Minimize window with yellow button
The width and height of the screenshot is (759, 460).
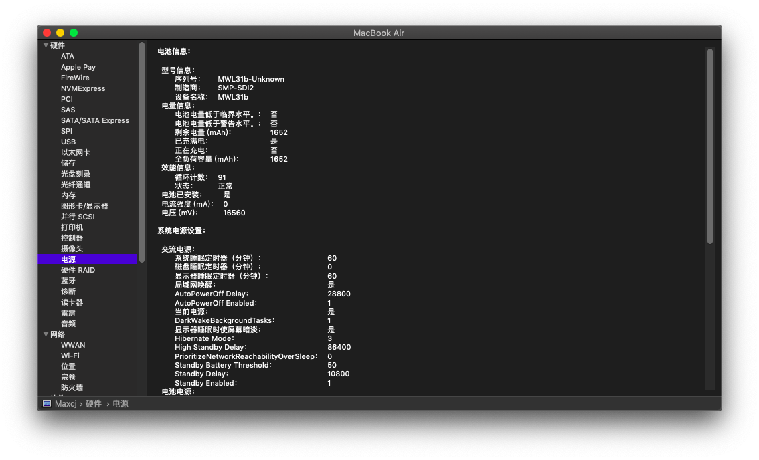click(x=60, y=33)
